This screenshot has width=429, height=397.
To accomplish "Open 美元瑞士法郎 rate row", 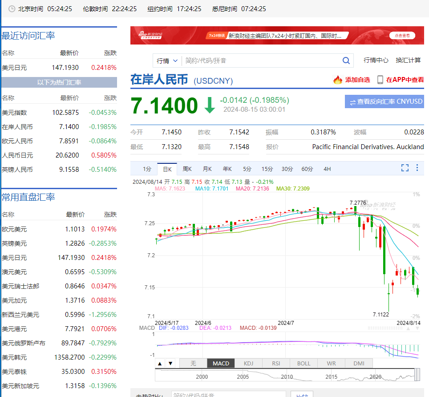I will (x=59, y=286).
